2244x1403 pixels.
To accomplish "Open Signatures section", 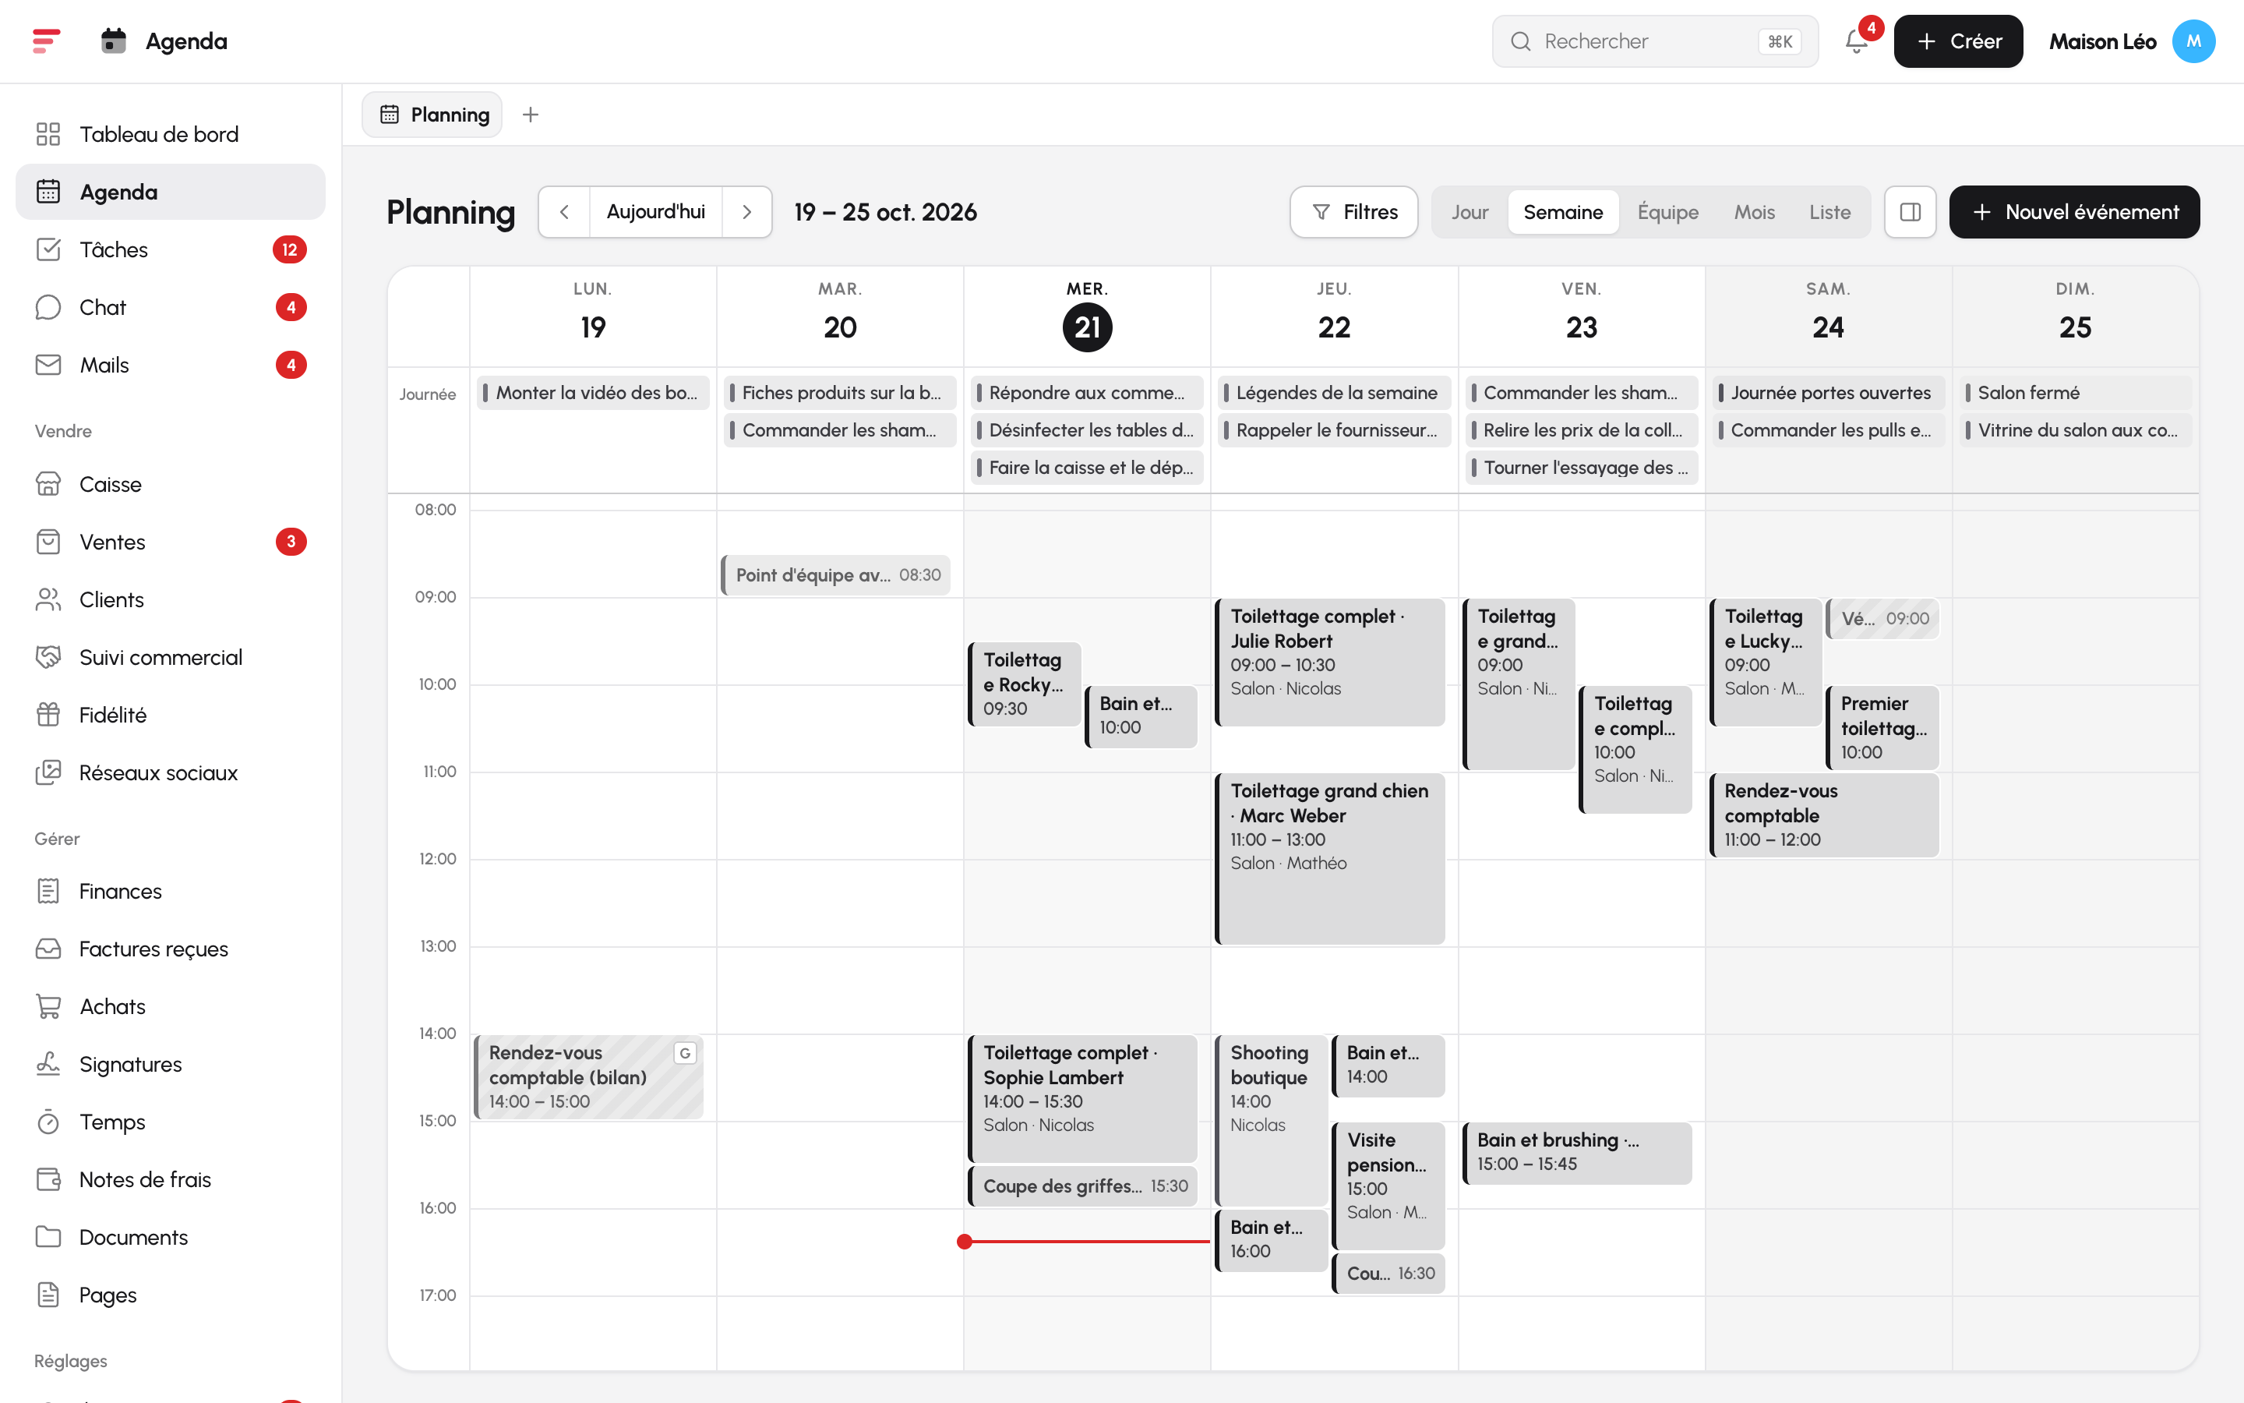I will point(171,1063).
